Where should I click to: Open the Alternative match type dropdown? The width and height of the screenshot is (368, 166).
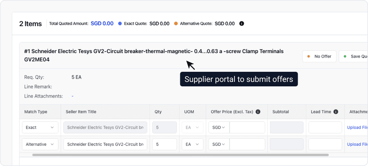tap(40, 144)
